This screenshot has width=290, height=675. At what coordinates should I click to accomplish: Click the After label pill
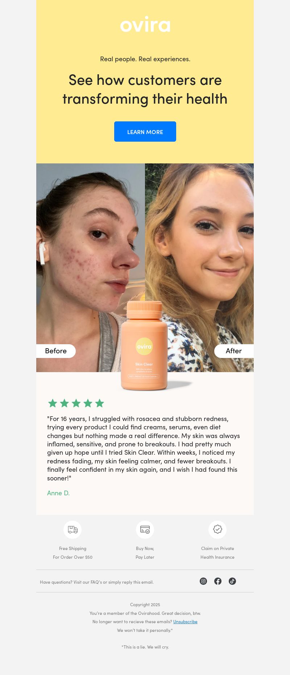(x=234, y=351)
